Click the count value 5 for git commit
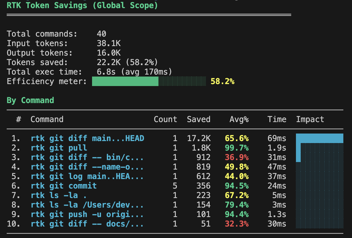352x238 pixels. point(175,186)
